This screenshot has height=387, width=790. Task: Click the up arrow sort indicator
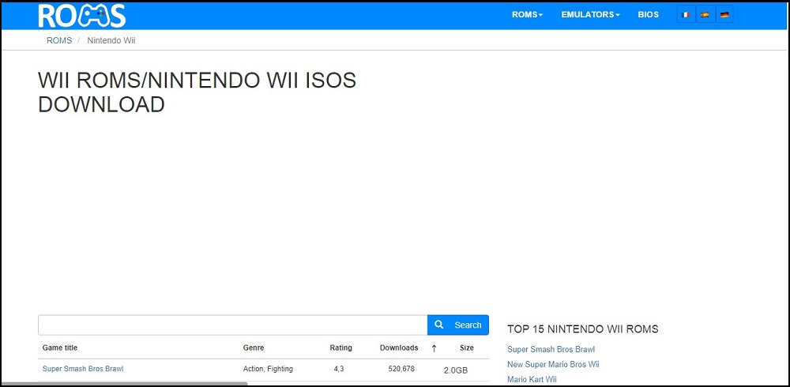(x=434, y=348)
